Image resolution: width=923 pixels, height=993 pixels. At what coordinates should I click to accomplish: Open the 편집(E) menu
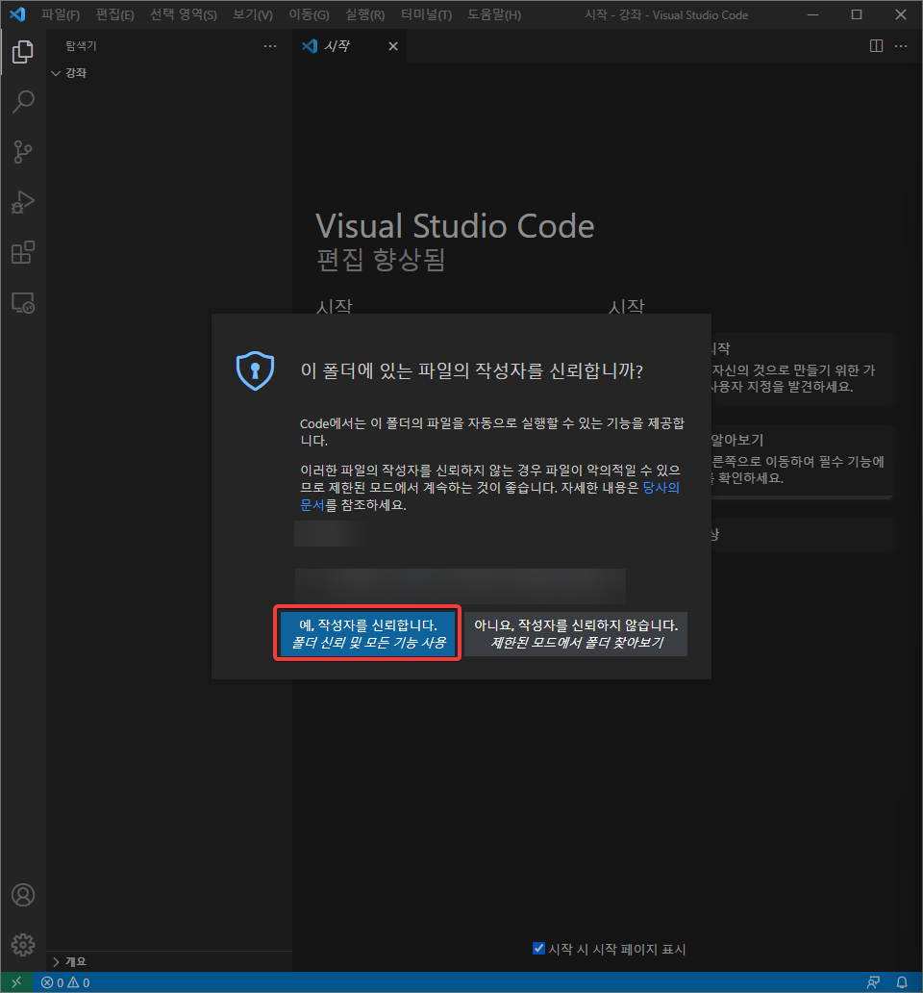[114, 14]
